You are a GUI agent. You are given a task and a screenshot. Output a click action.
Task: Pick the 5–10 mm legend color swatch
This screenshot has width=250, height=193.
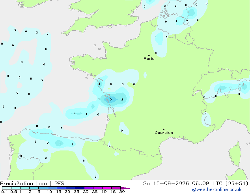pyautogui.click(x=43, y=188)
